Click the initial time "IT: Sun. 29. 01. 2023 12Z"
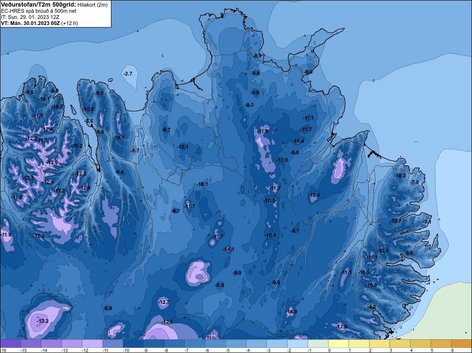This screenshot has height=353, width=472. pos(30,17)
